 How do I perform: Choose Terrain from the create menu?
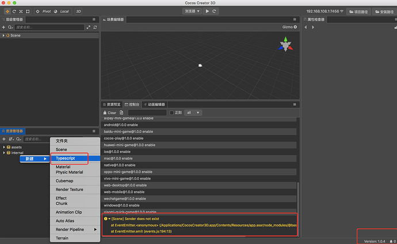tap(75, 238)
